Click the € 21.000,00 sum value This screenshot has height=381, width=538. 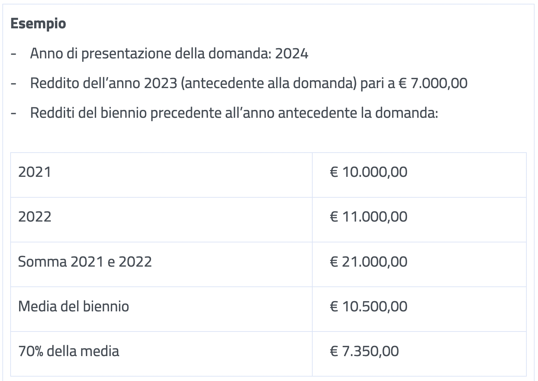tap(368, 262)
